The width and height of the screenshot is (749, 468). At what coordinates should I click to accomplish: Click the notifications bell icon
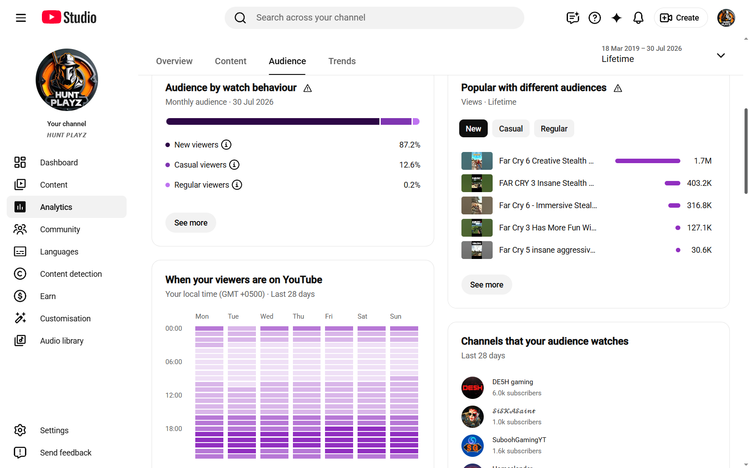click(638, 18)
